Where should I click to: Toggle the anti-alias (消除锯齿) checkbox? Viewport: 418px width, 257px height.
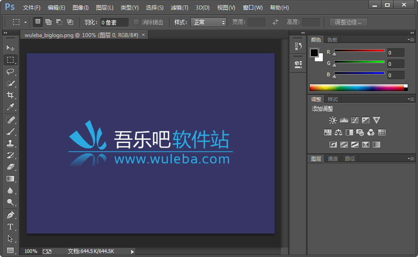point(136,22)
